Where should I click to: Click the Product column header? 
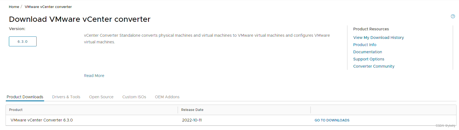tap(16, 110)
